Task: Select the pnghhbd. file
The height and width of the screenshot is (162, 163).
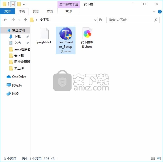Action: click(44, 36)
